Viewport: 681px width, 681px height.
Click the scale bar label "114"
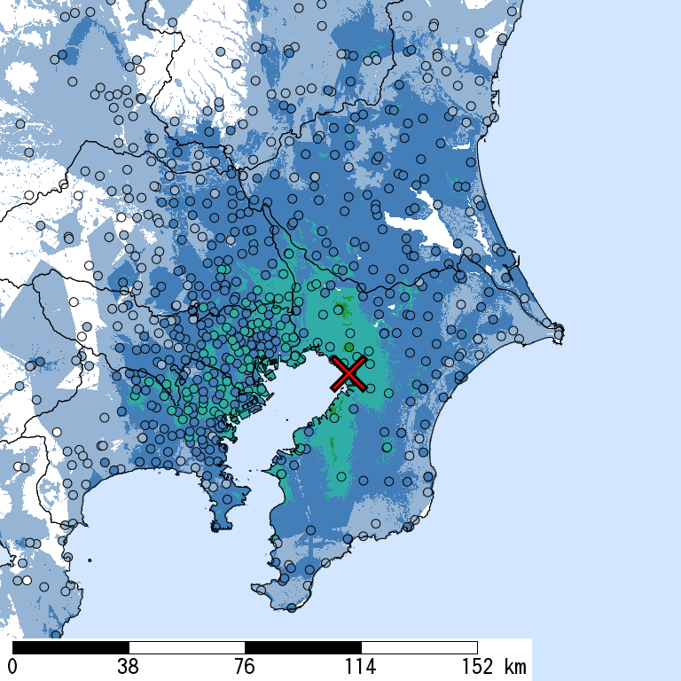click(360, 666)
